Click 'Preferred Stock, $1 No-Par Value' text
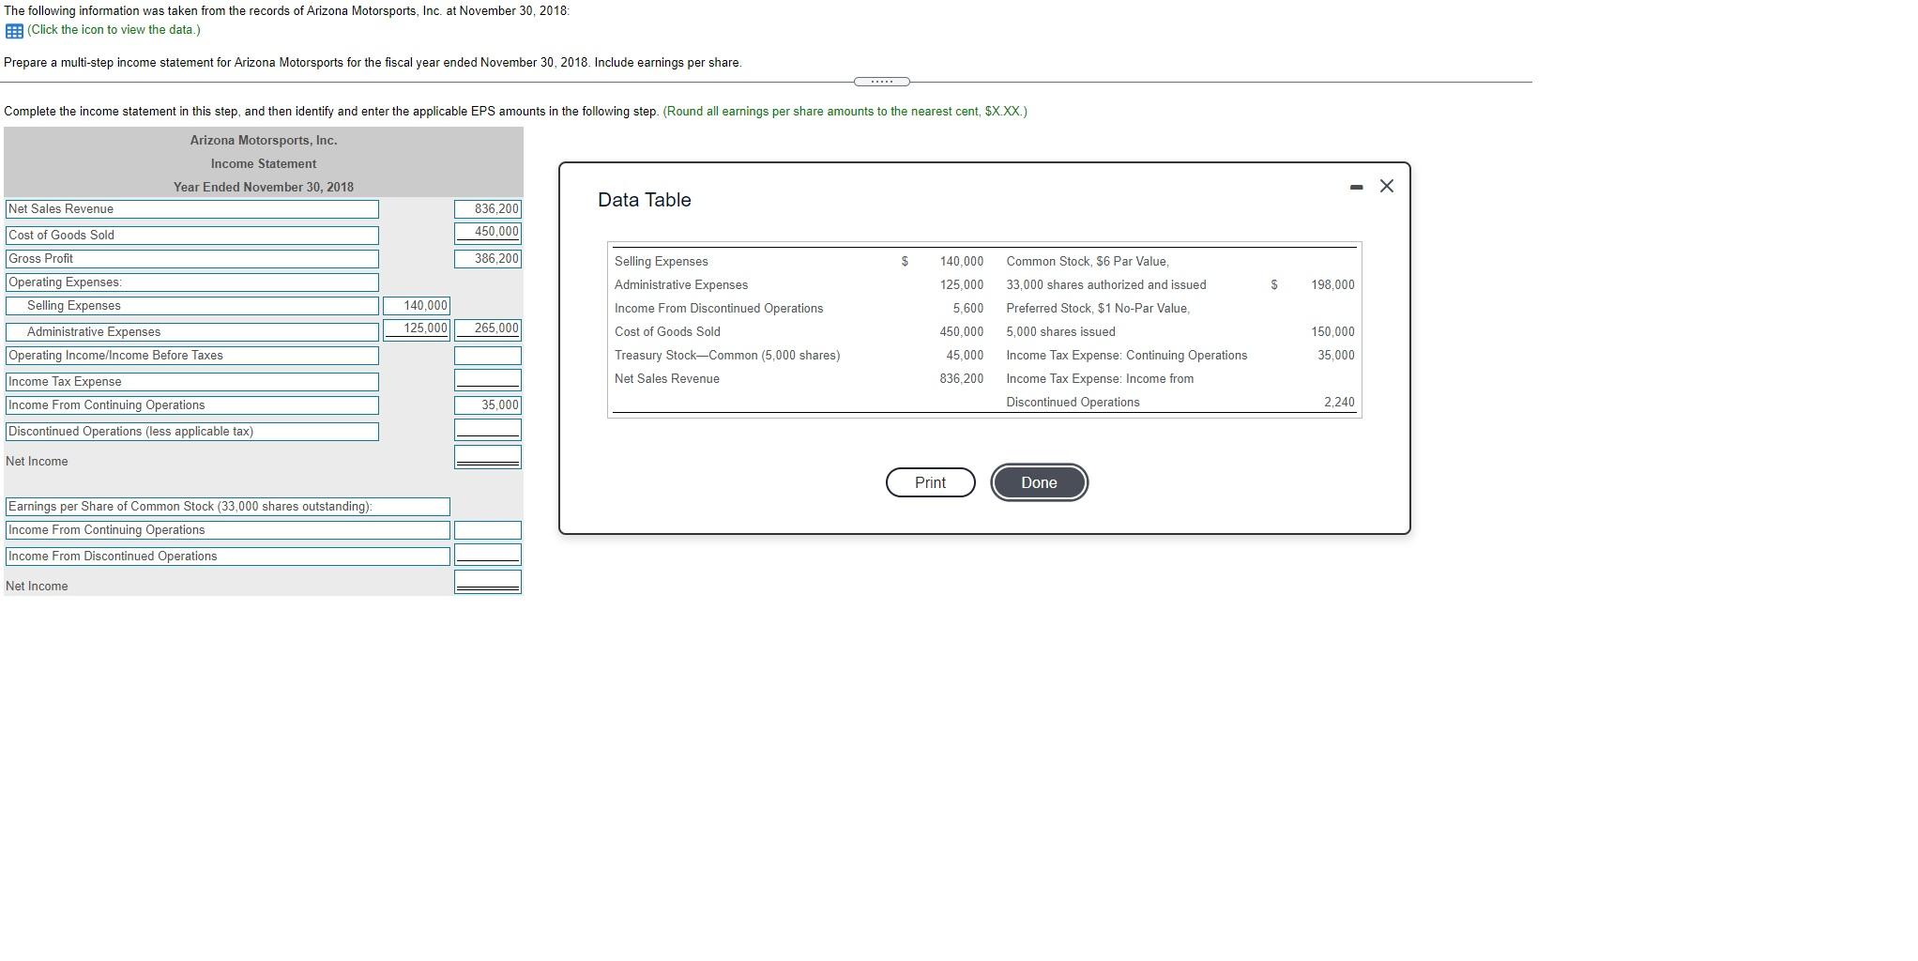Image resolution: width=1918 pixels, height=961 pixels. [1098, 309]
